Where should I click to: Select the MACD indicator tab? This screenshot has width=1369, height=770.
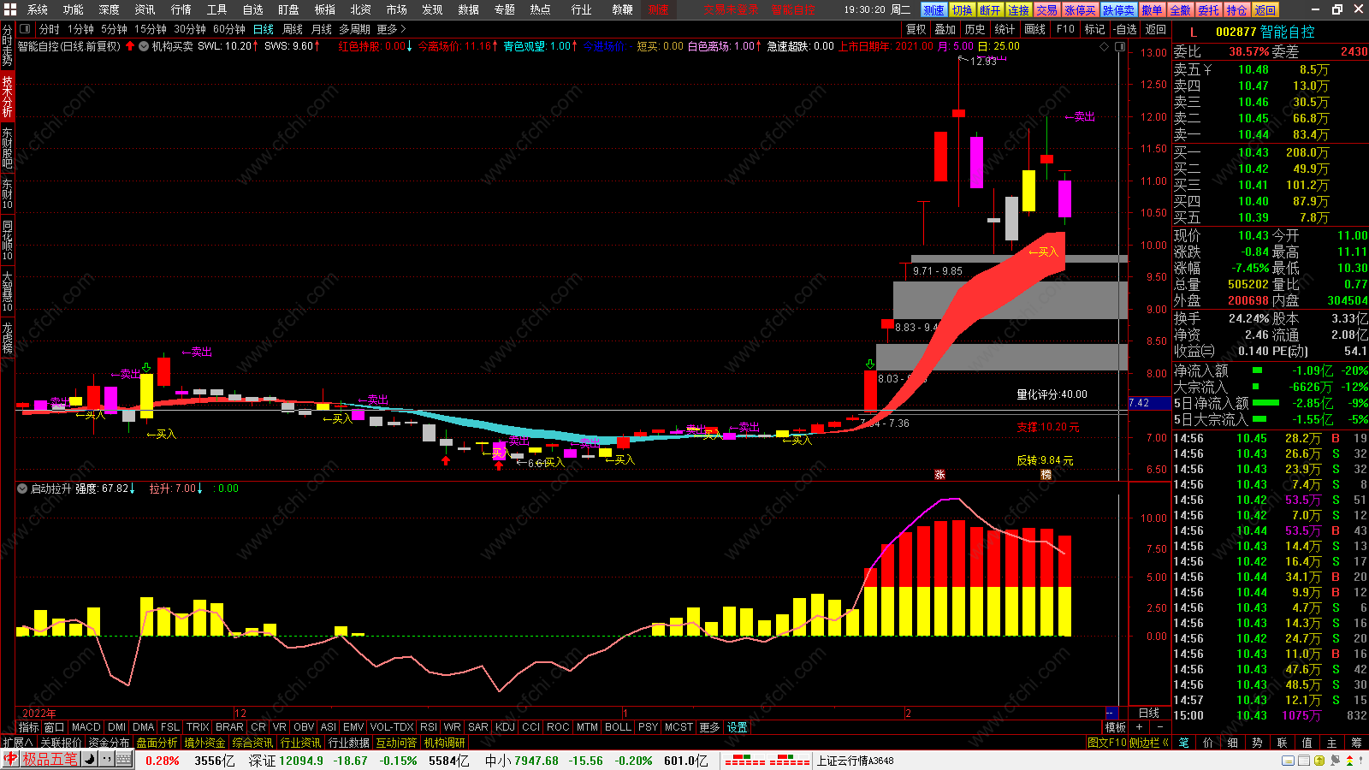point(86,727)
